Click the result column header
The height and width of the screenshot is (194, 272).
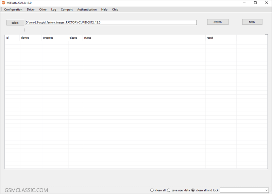(x=221, y=38)
